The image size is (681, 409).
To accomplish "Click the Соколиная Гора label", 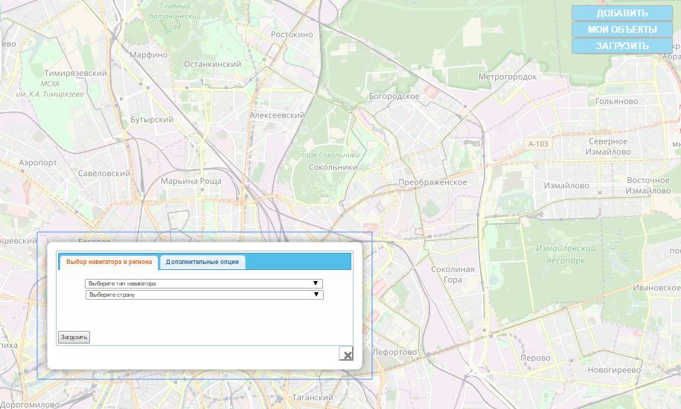I will pos(453,274).
